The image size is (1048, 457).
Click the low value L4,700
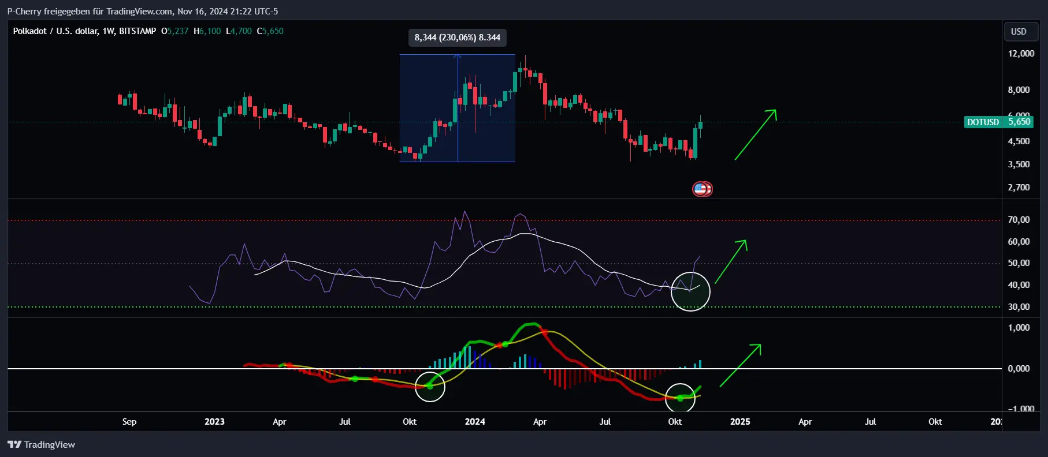point(239,31)
